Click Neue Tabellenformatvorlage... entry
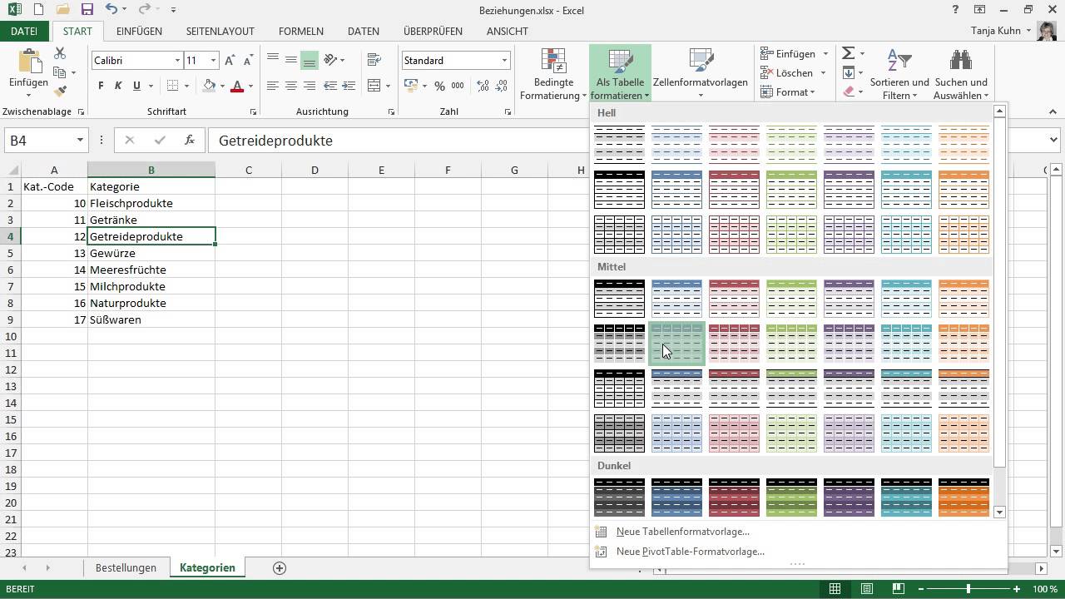The height and width of the screenshot is (599, 1065). pyautogui.click(x=683, y=532)
